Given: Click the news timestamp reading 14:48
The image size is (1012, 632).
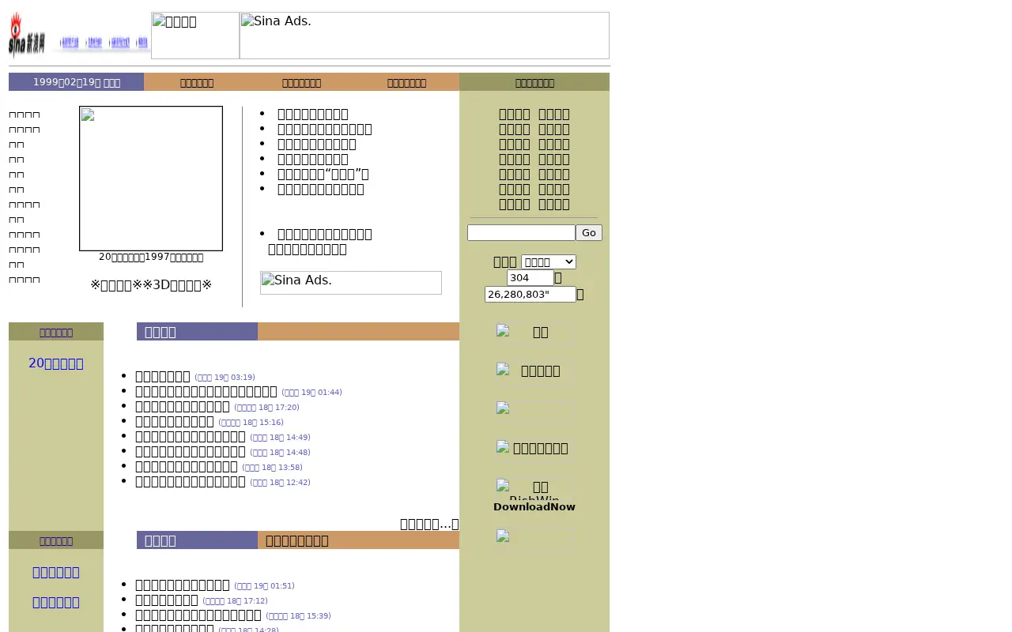Looking at the screenshot, I should (281, 453).
